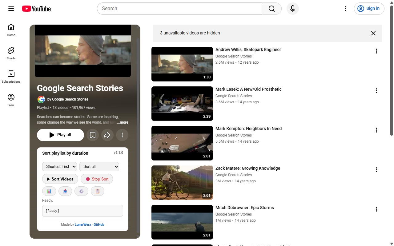Screen dimensions: 394x246
Task: Open title 'Mark Lesek: A New/Old Prosthetic'
Action: (x=248, y=89)
